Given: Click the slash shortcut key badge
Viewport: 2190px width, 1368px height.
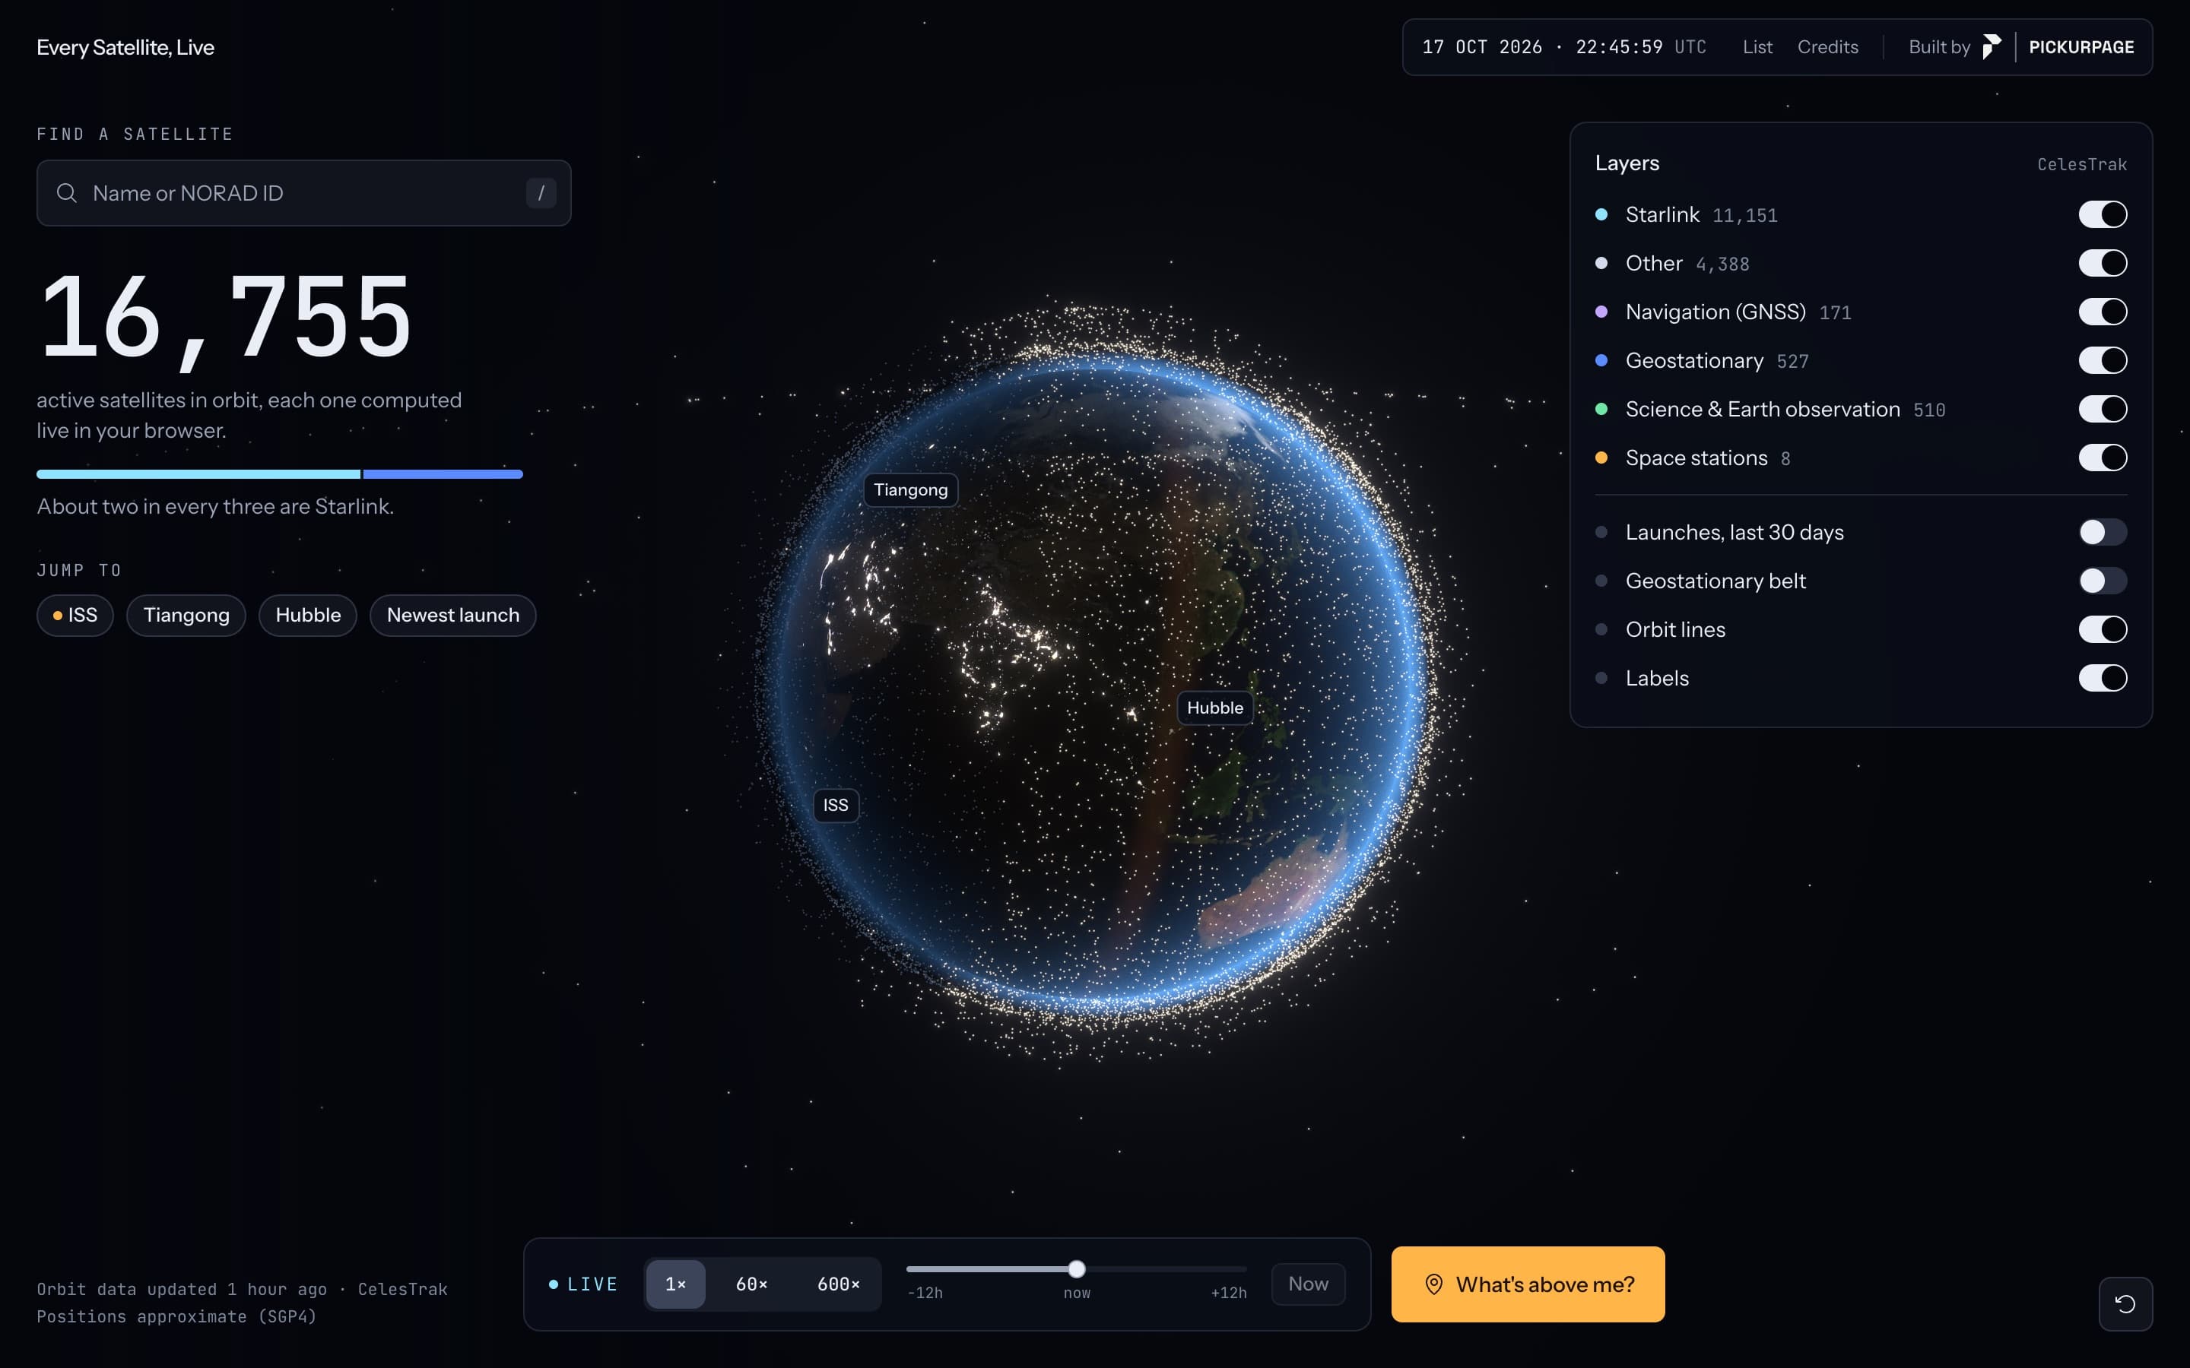Looking at the screenshot, I should (541, 193).
